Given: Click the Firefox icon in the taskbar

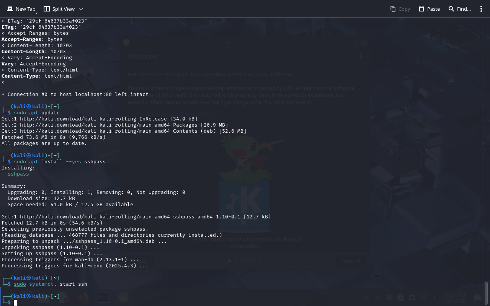Looking at the screenshot, I should click(x=83, y=297).
